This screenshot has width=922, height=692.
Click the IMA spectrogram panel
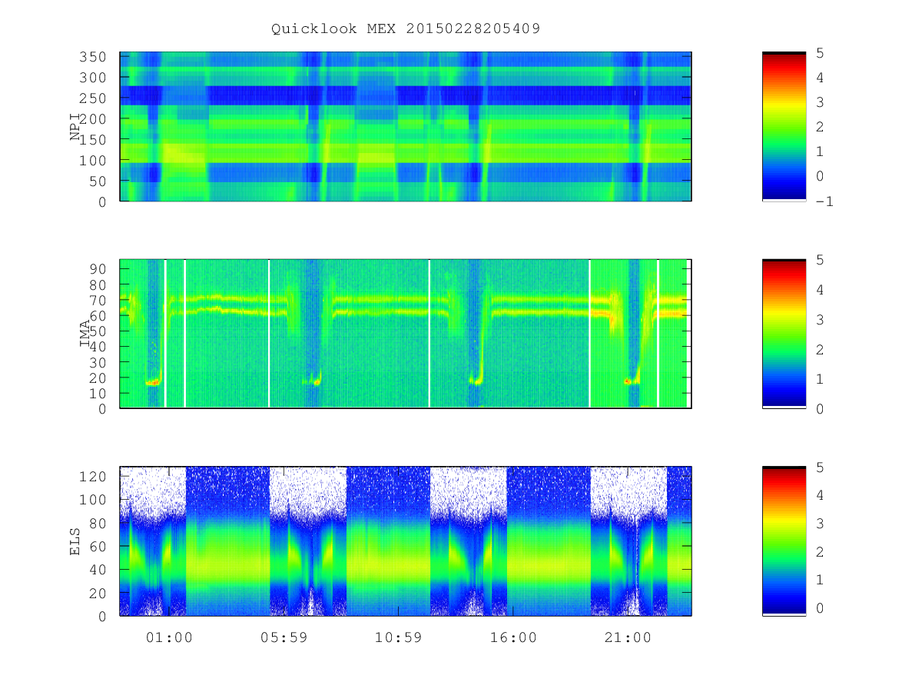click(x=406, y=334)
